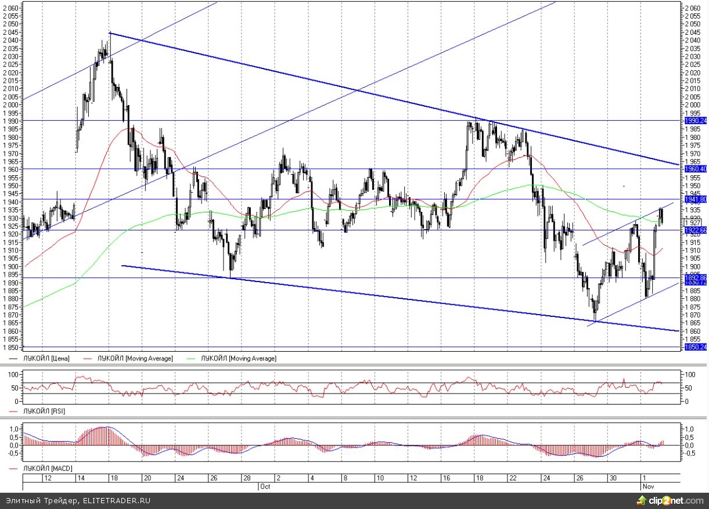Click the current price box showing 1 927
Screen dimensions: 709x509
[693, 222]
